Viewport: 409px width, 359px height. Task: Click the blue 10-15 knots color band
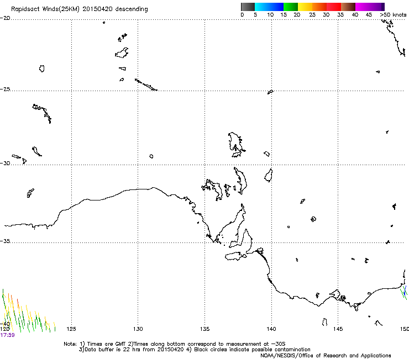276,7
